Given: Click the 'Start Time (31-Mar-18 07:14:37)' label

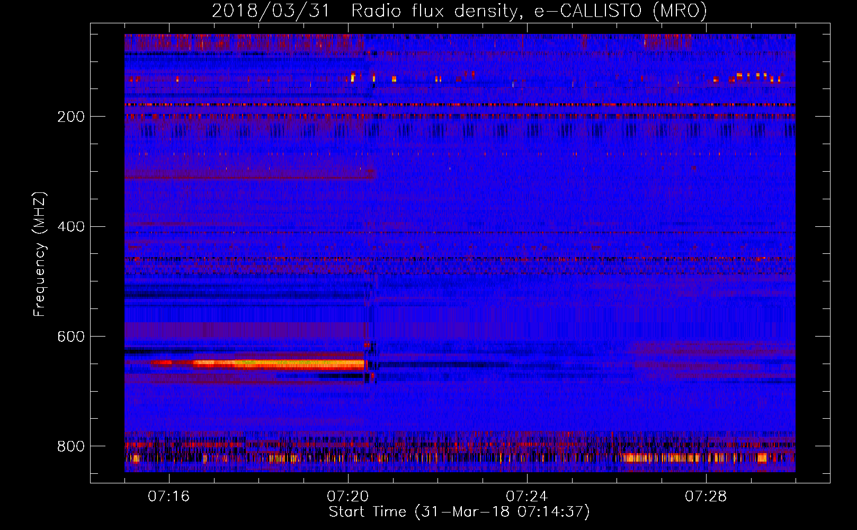Looking at the screenshot, I should coord(459,512).
